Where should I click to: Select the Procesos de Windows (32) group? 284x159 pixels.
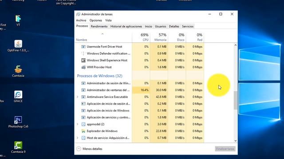pyautogui.click(x=99, y=76)
